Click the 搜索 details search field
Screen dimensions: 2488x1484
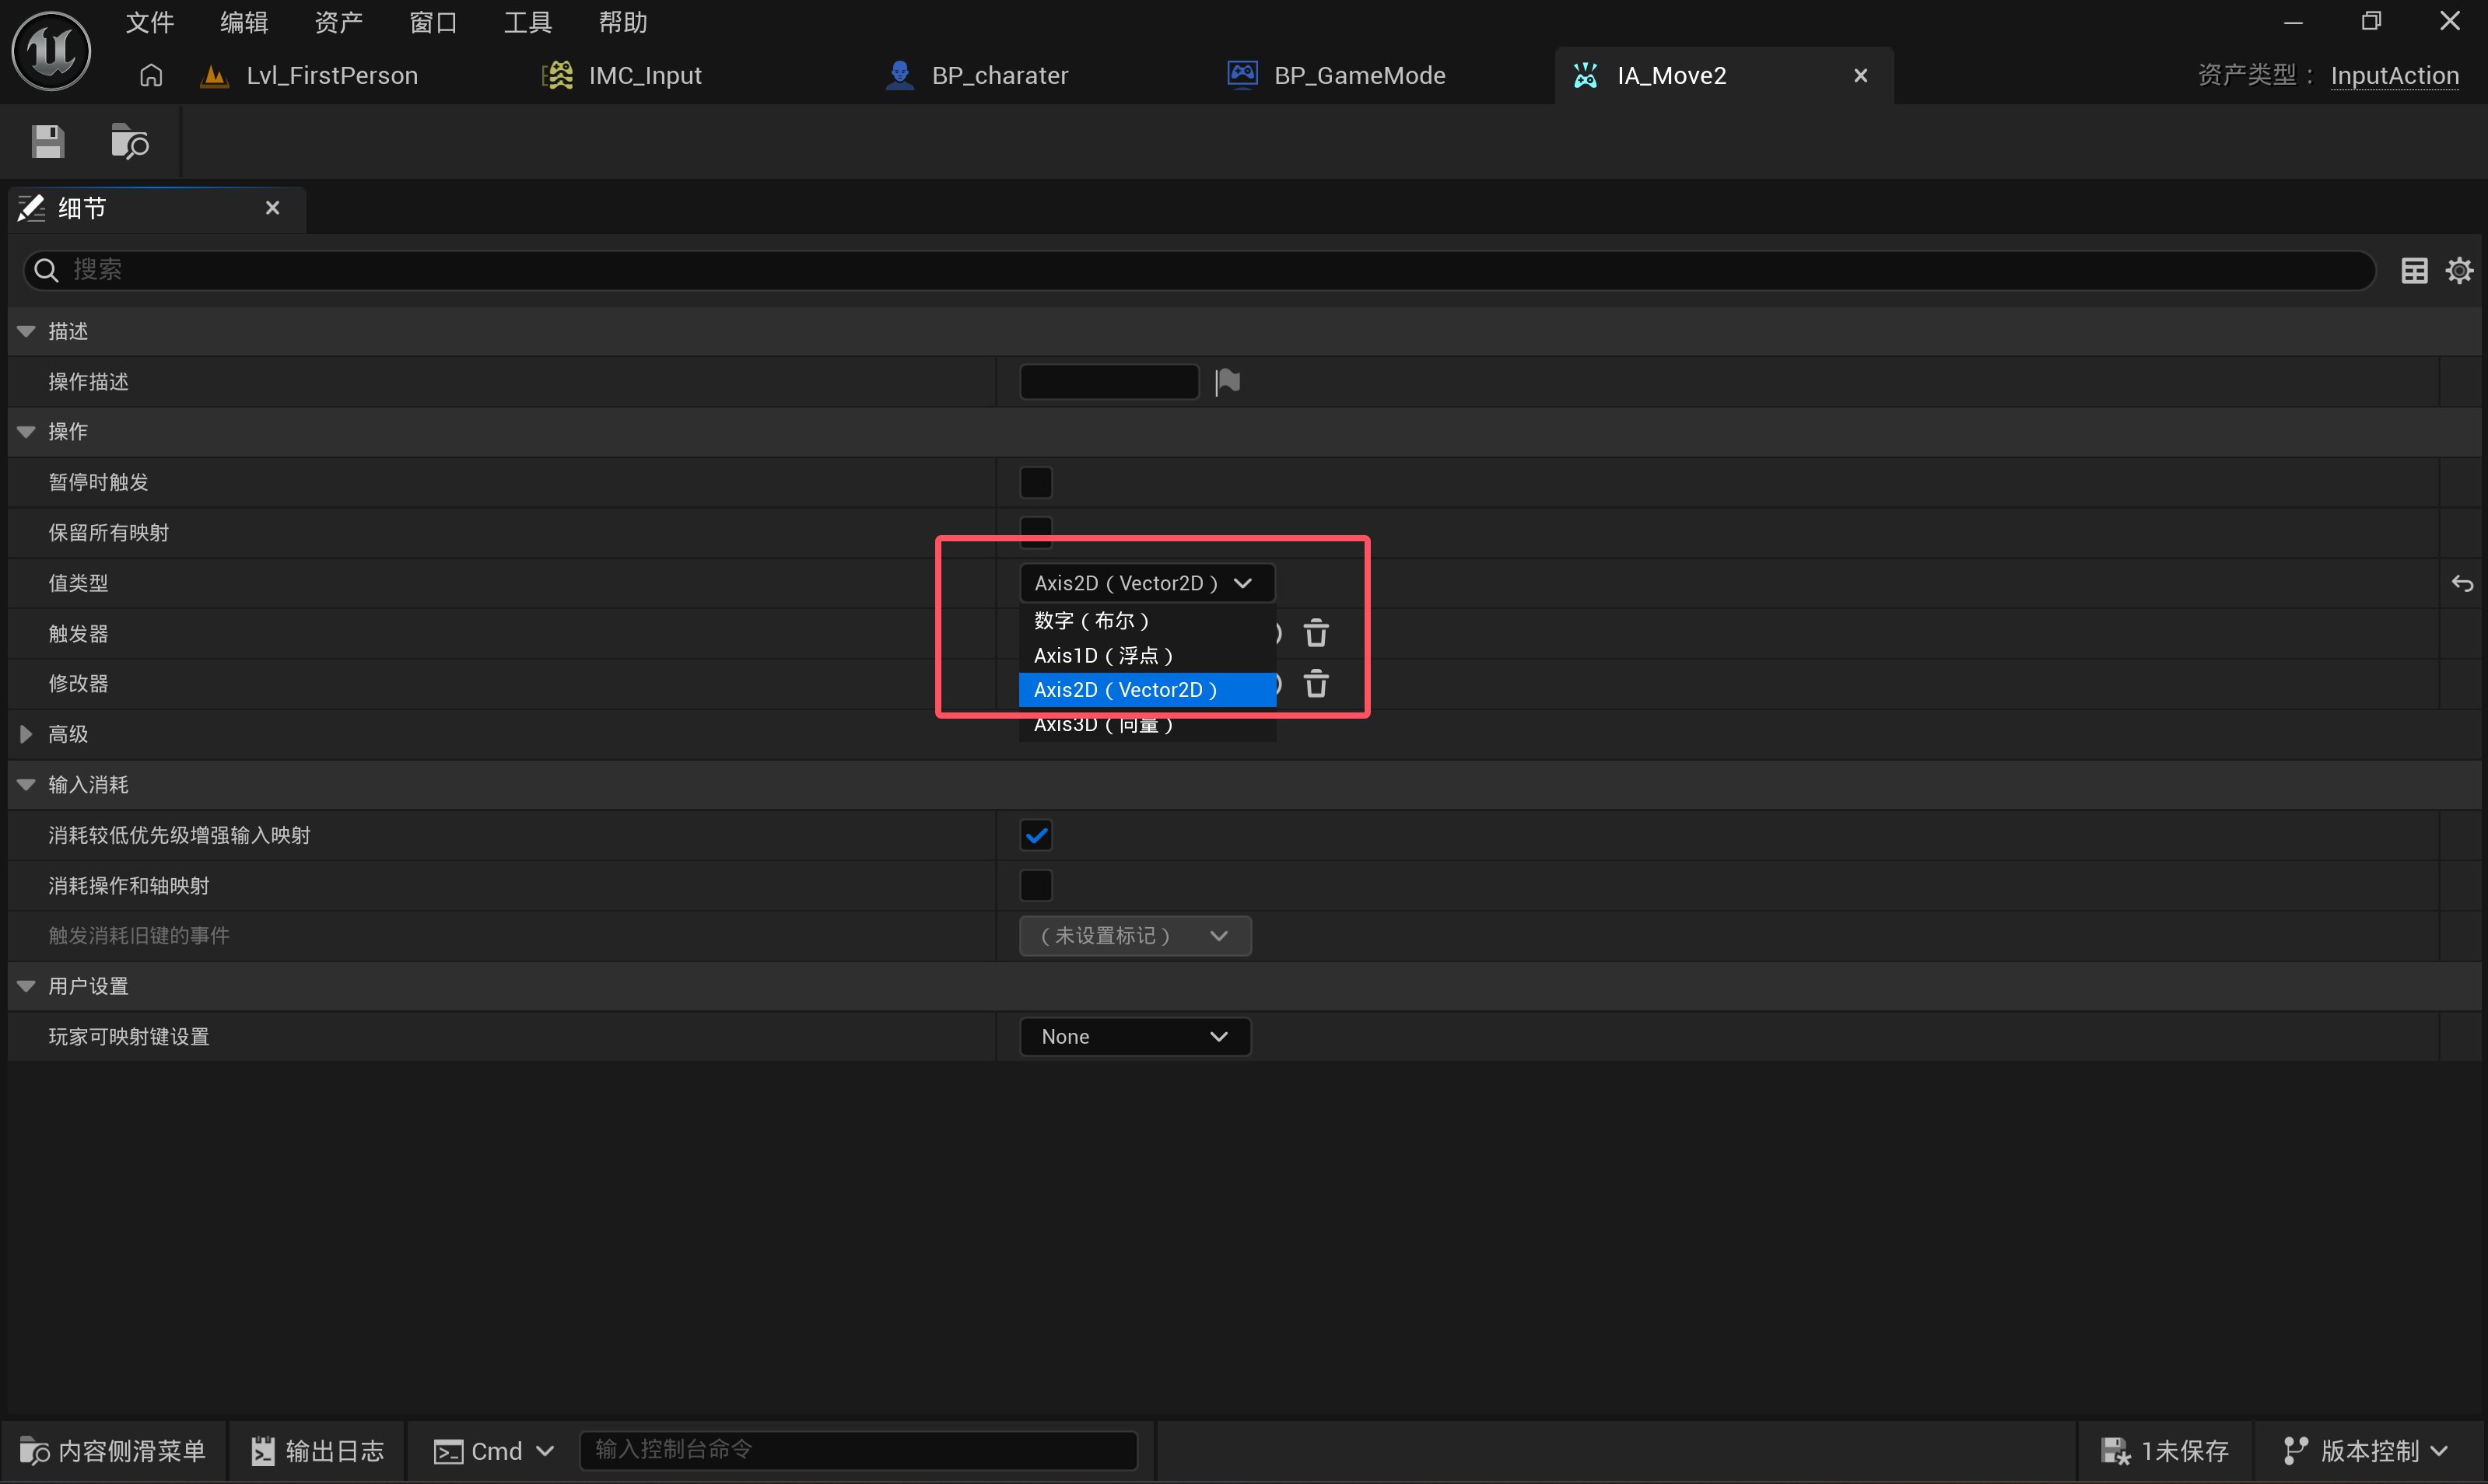tap(1200, 270)
